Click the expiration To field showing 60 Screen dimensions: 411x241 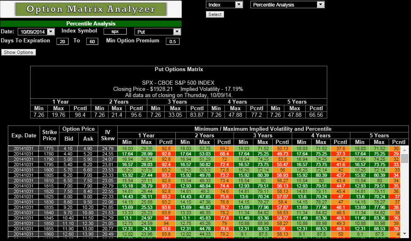tap(92, 41)
